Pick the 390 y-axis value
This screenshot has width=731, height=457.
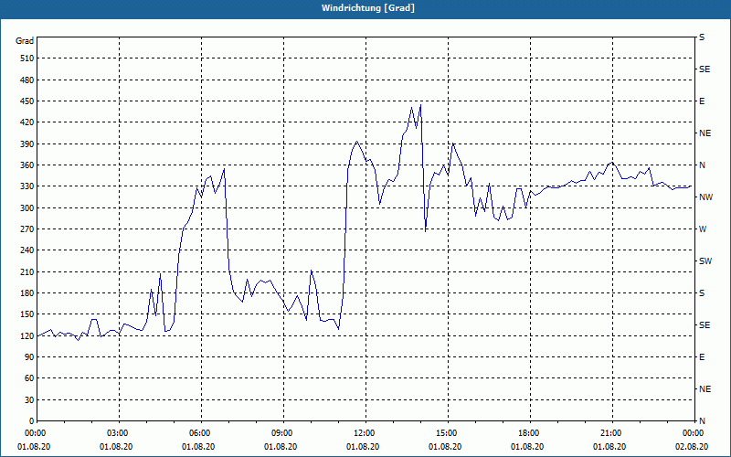pos(27,144)
